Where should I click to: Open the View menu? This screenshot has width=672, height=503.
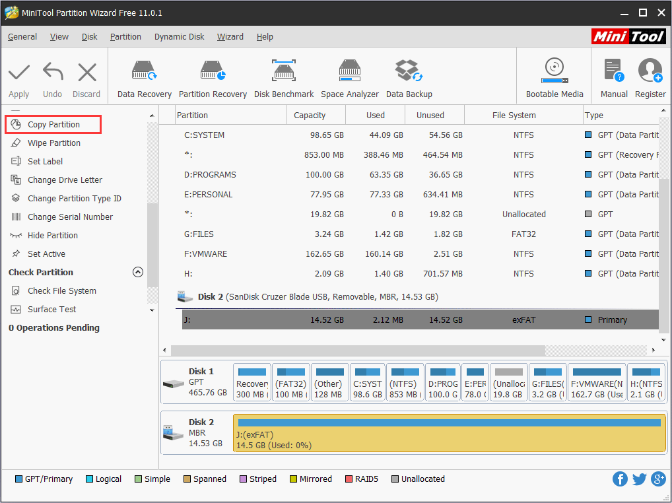(59, 37)
